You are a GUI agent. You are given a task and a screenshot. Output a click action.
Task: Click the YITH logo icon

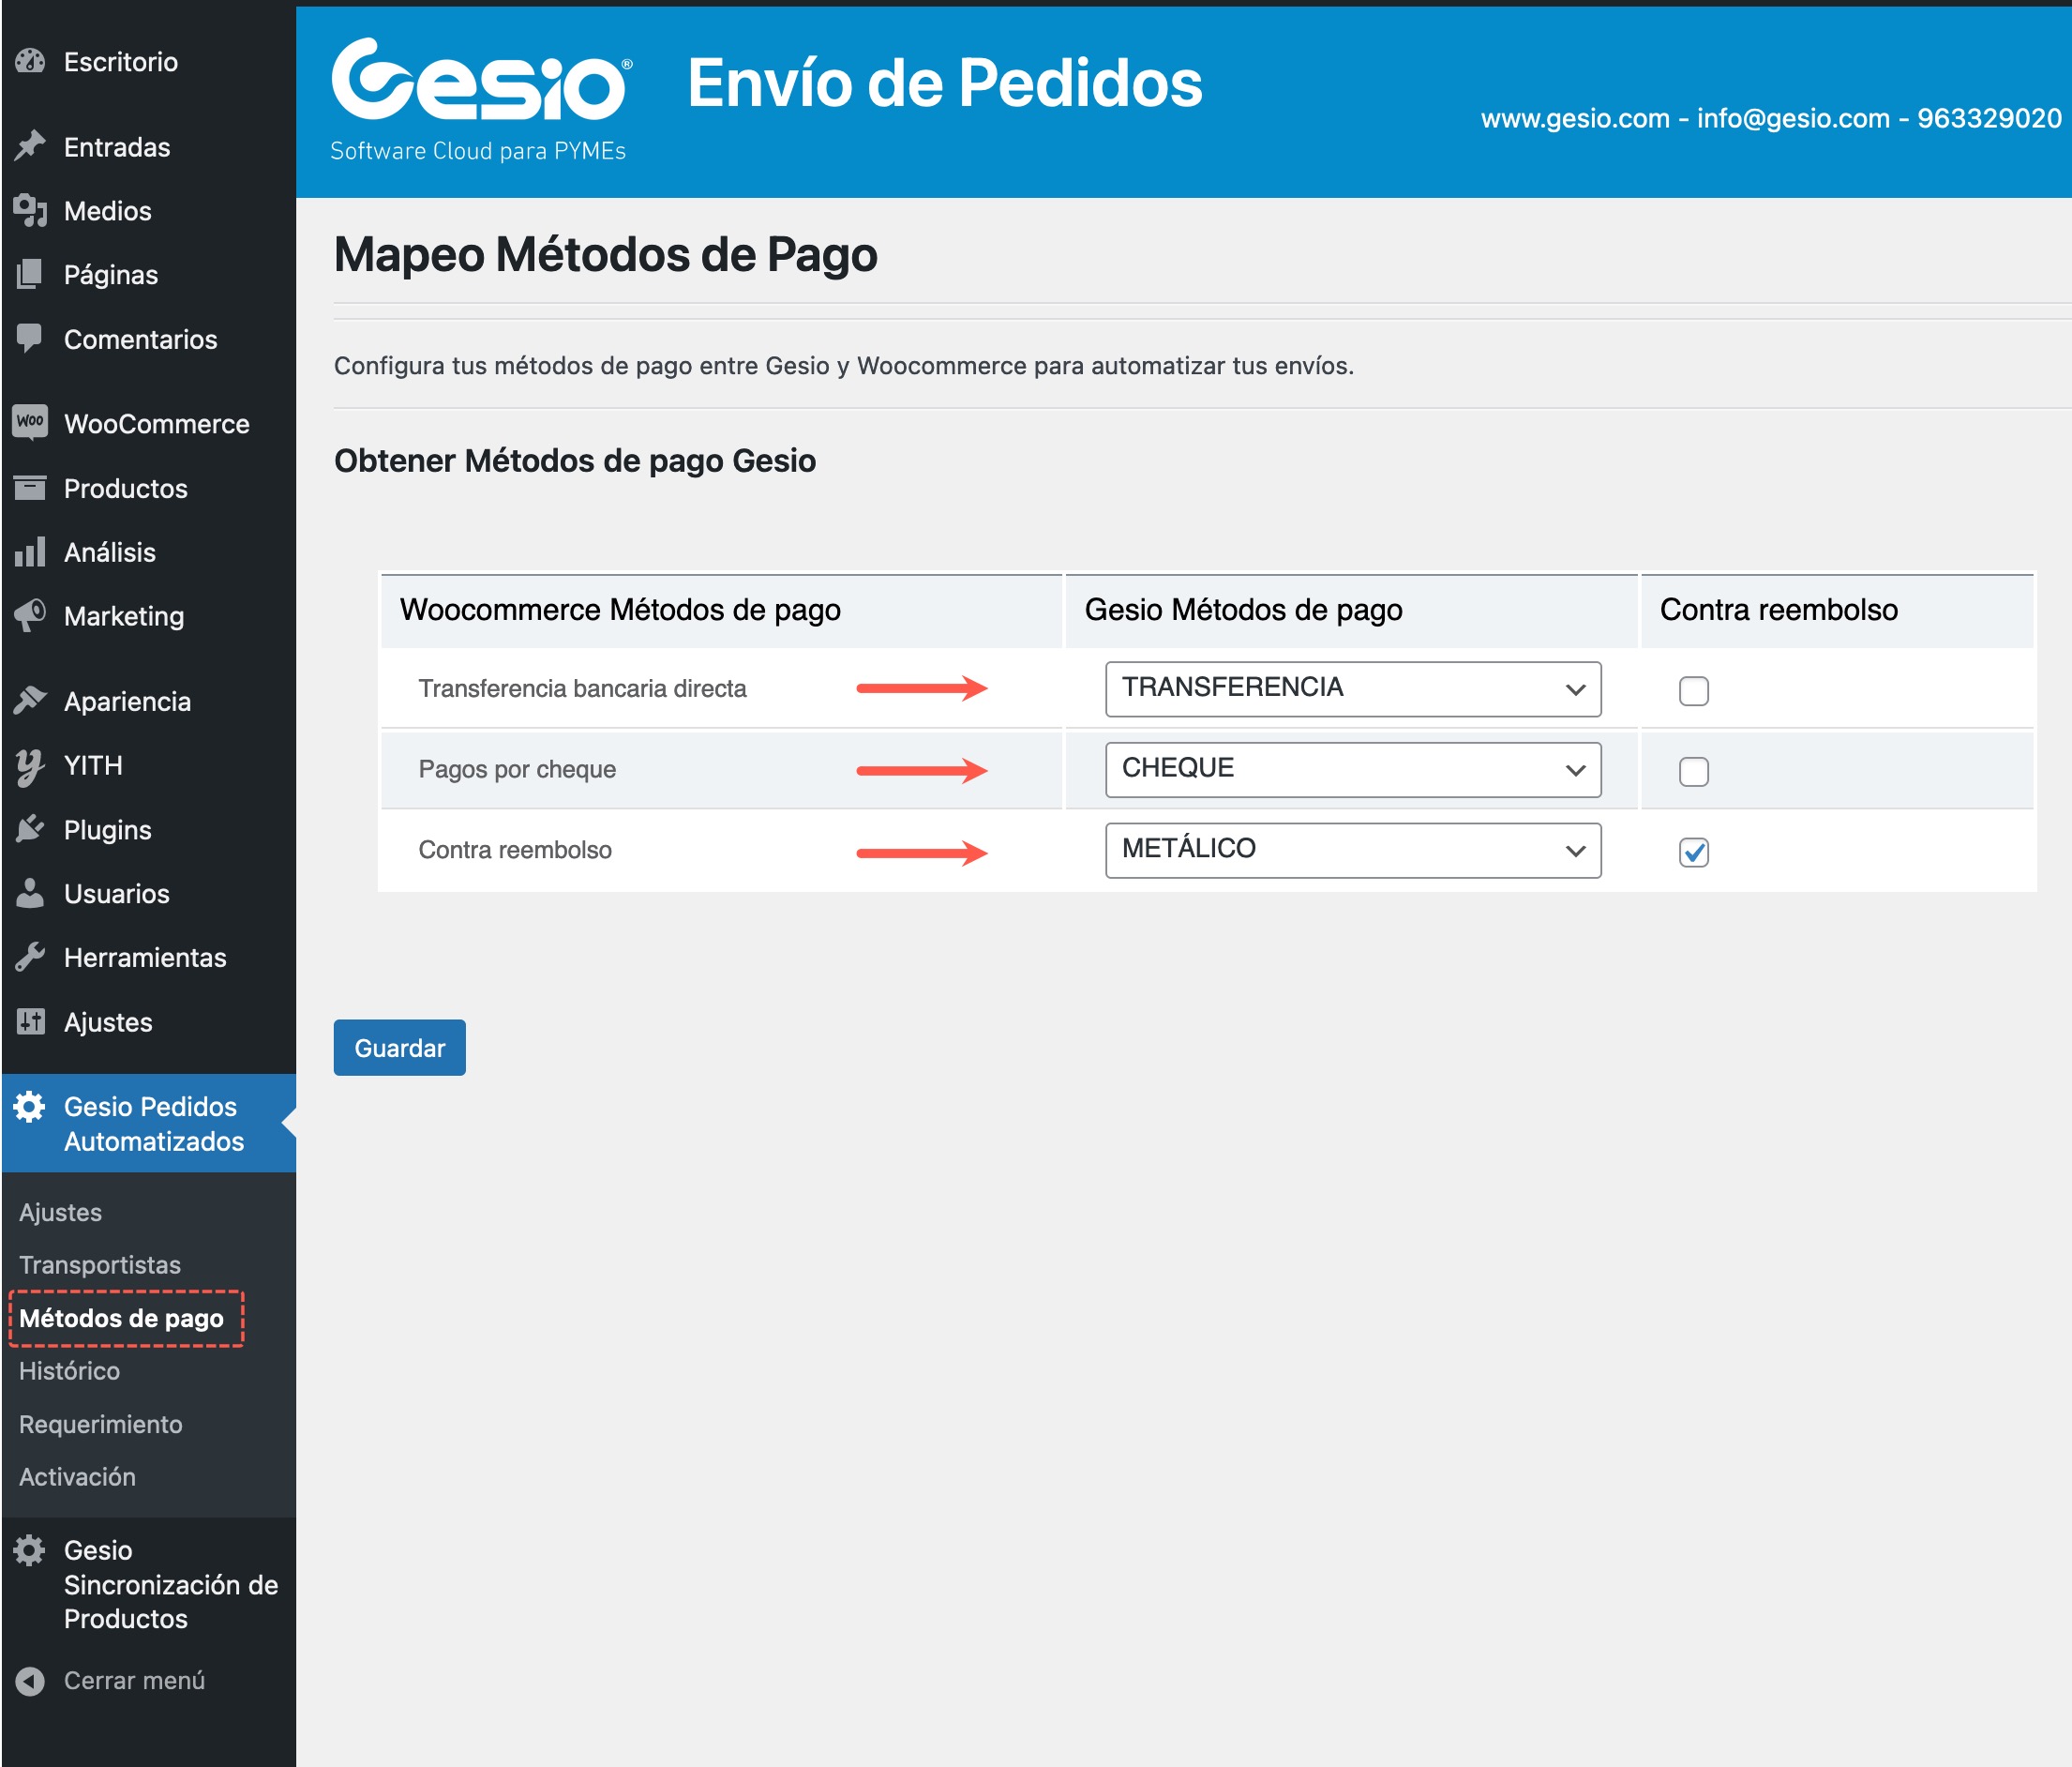pyautogui.click(x=30, y=766)
